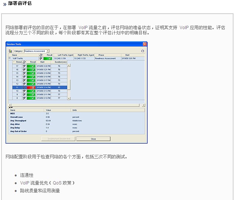Open the Category Readiness Assessment dropdown
The width and height of the screenshot is (235, 200).
[48, 51]
